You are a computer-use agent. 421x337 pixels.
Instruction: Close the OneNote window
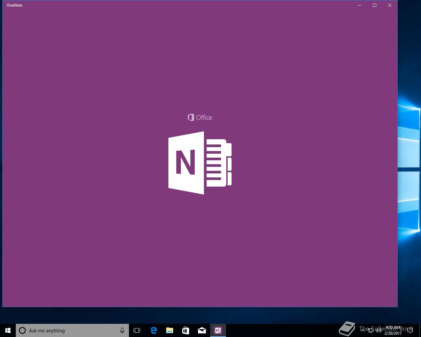(390, 5)
